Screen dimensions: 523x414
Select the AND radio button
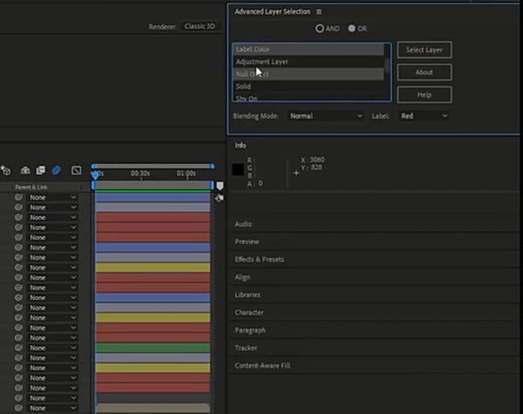coord(320,29)
